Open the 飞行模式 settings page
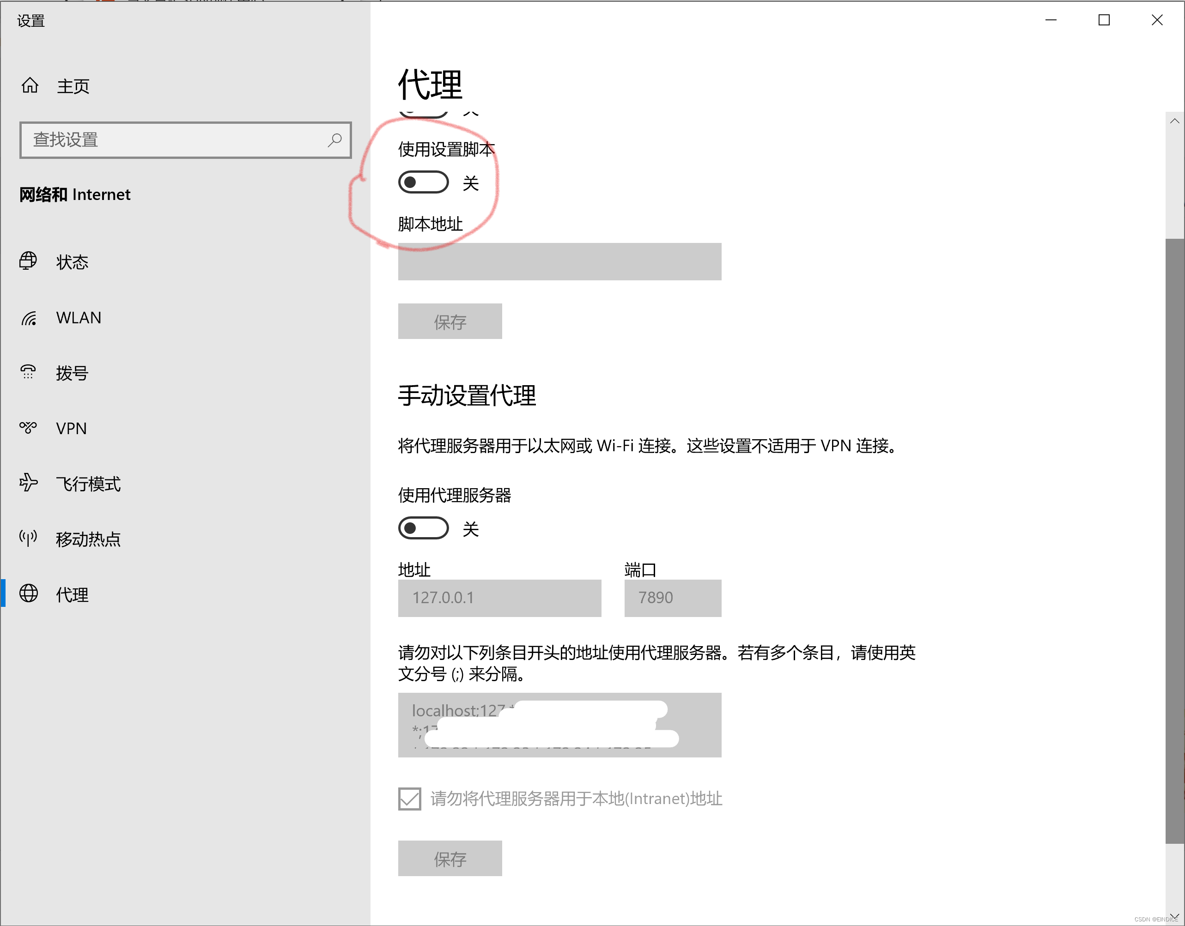1185x926 pixels. 88,484
